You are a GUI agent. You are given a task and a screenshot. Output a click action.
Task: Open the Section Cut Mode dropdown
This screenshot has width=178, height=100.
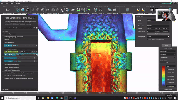[x=158, y=20]
